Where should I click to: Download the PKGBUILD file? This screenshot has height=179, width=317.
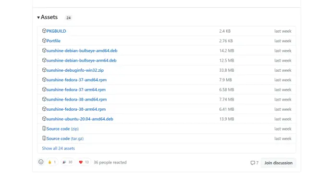point(56,31)
